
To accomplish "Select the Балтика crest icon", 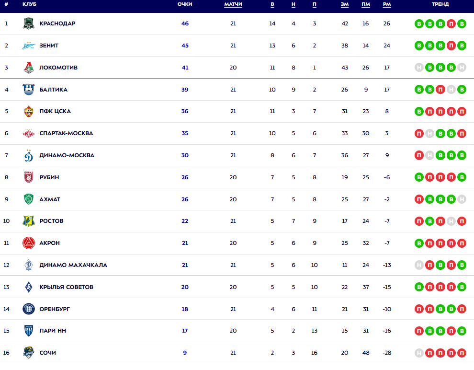I will [29, 90].
